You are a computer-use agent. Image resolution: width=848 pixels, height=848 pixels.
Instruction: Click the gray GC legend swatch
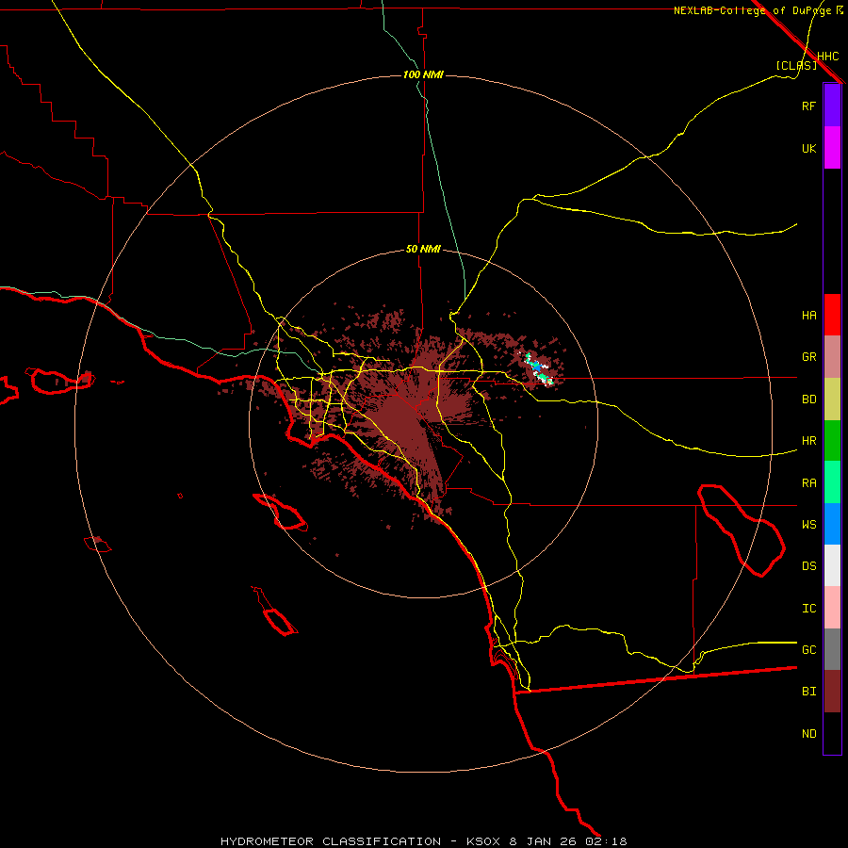[x=832, y=649]
